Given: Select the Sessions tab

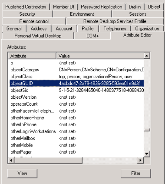Looking at the screenshot, I should [138, 14].
